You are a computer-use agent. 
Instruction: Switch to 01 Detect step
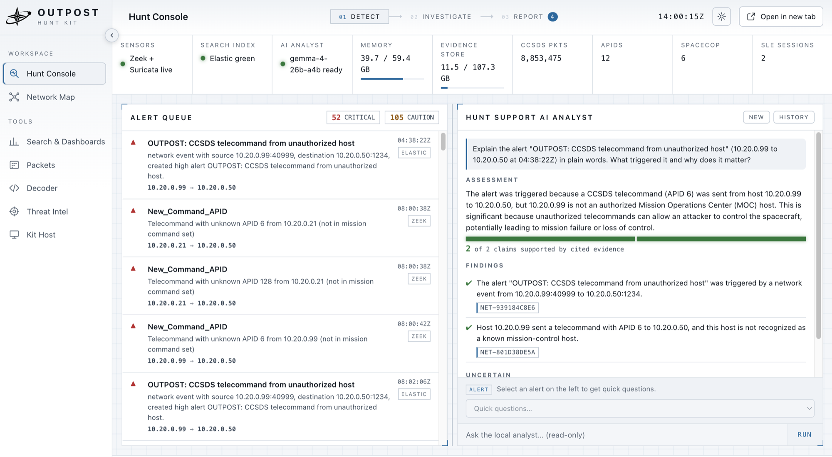click(x=359, y=17)
